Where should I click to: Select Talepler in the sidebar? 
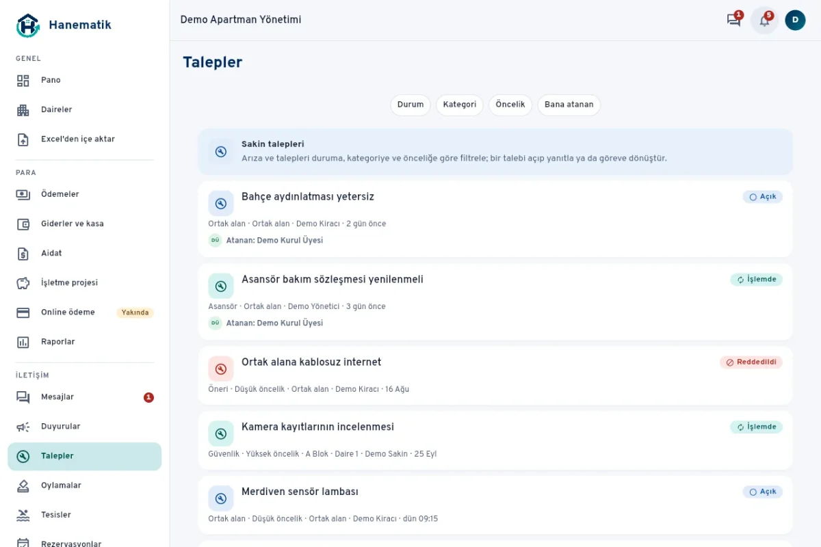85,457
